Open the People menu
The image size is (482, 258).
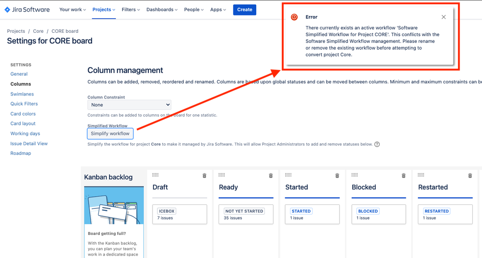[x=194, y=10]
